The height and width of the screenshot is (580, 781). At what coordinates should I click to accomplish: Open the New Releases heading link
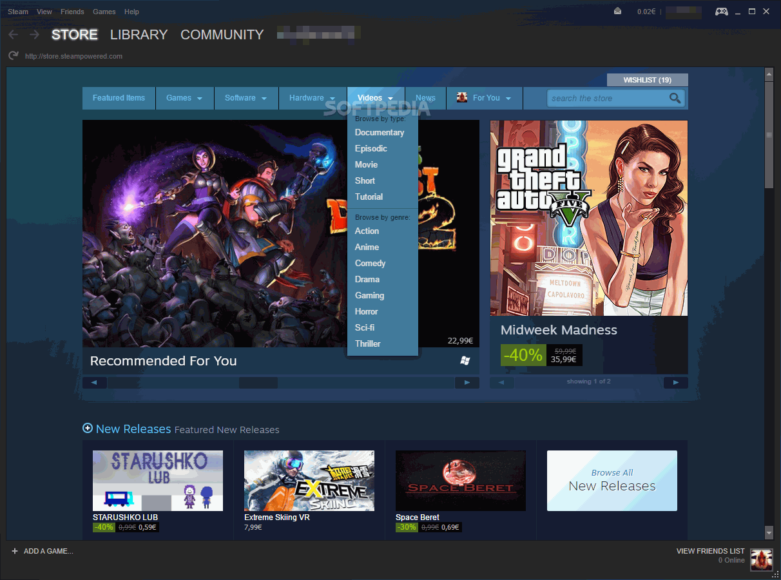(x=133, y=429)
